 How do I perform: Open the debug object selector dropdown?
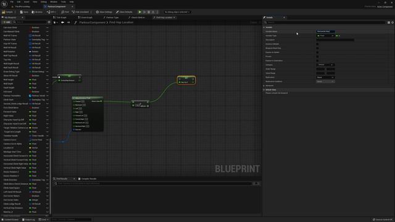point(177,12)
